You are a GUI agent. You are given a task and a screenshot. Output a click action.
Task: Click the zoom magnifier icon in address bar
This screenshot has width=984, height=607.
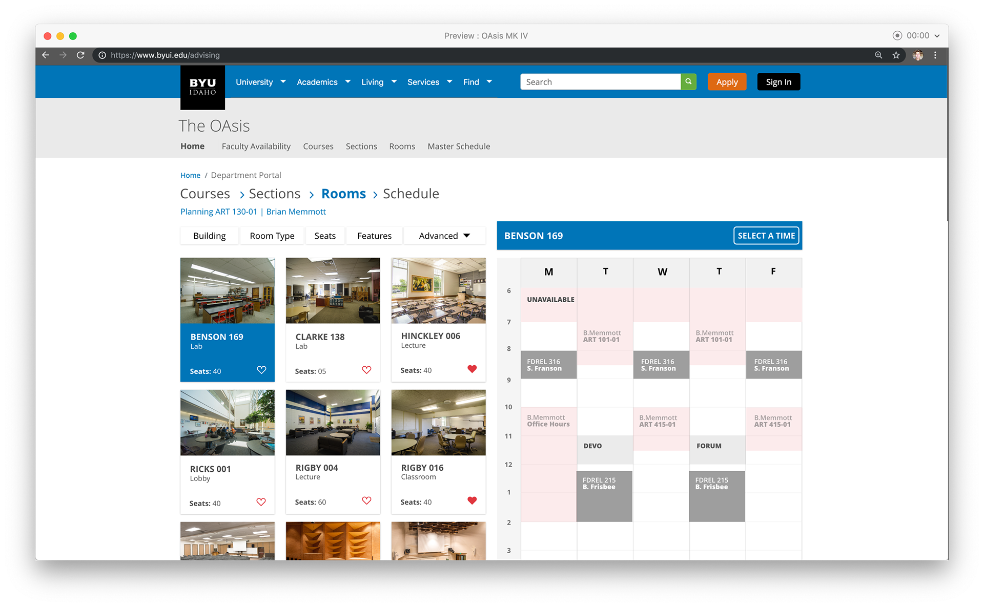click(878, 55)
